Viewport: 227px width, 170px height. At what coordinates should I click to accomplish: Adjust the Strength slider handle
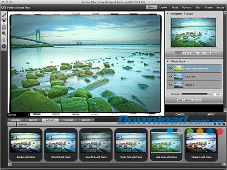click(209, 94)
